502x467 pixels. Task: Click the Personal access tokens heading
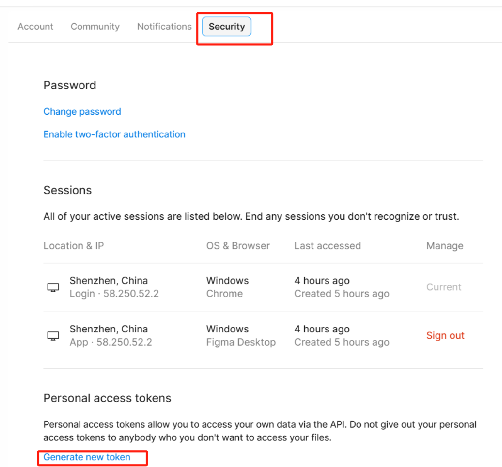point(108,398)
